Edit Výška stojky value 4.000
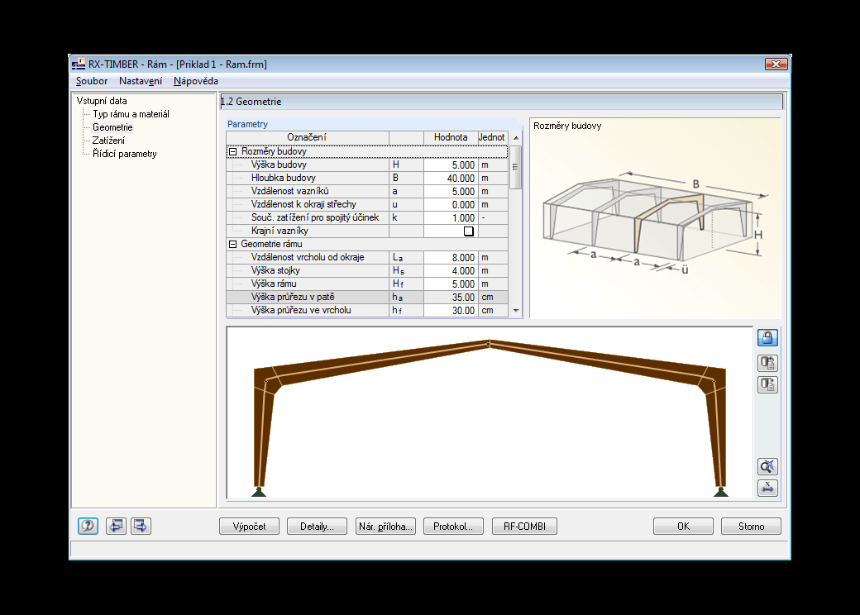 point(451,271)
